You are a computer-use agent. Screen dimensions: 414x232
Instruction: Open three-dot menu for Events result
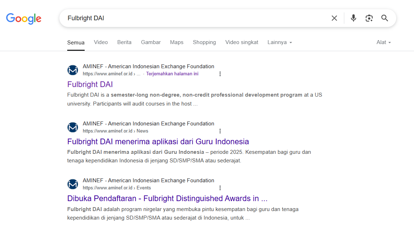pos(220,188)
